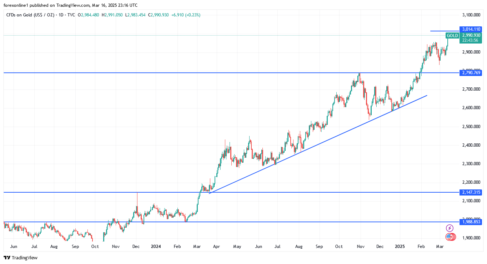Click the current price 2,990.930 label
Screen dimensions: 487x264
tap(471, 35)
